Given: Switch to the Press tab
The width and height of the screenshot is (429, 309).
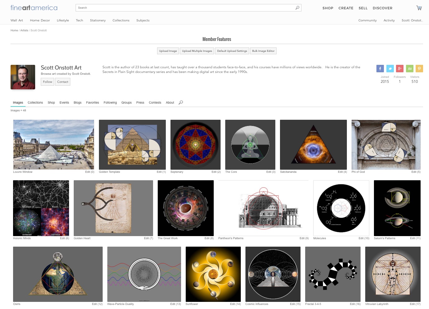Looking at the screenshot, I should (140, 103).
